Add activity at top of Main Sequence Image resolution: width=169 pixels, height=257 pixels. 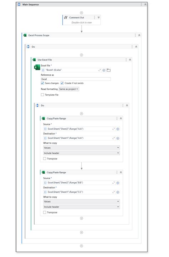coord(81,13)
